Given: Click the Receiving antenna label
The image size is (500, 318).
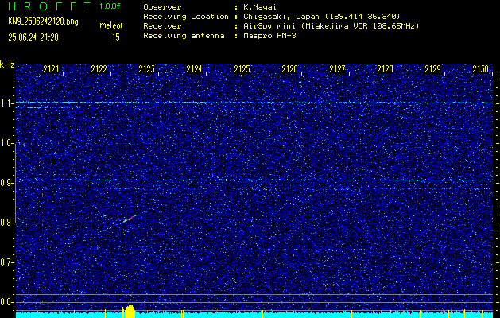Looking at the screenshot, I should point(184,36).
